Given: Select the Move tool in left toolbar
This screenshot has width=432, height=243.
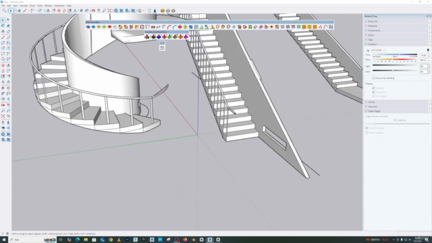Looking at the screenshot, I should pos(3,65).
